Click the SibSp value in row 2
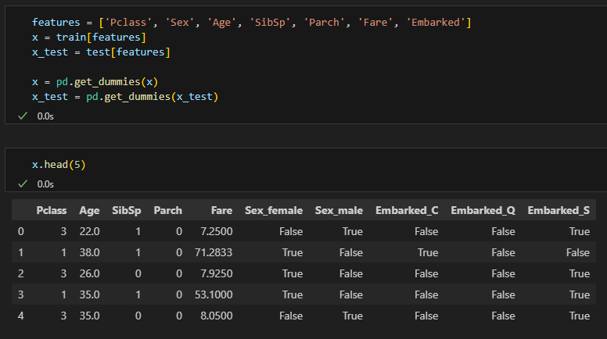The width and height of the screenshot is (607, 339). [138, 273]
